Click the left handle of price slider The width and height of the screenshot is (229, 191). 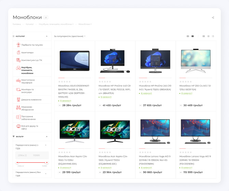click(x=17, y=162)
